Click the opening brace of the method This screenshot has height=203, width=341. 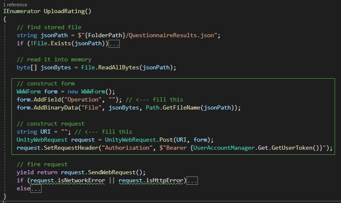tap(5, 19)
